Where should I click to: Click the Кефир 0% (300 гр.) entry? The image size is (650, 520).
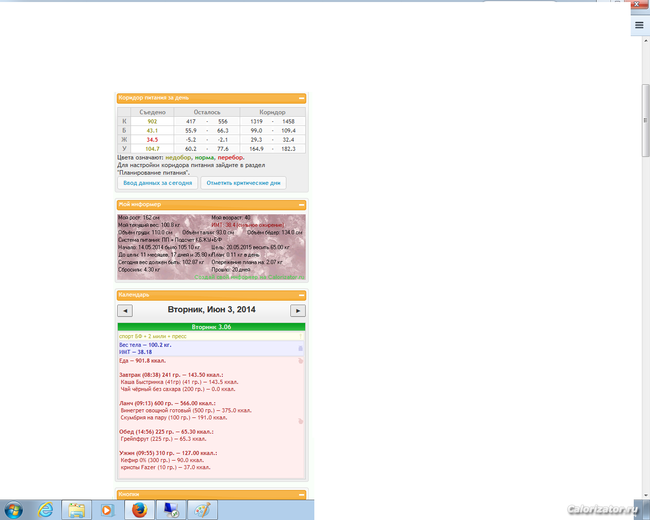click(162, 460)
